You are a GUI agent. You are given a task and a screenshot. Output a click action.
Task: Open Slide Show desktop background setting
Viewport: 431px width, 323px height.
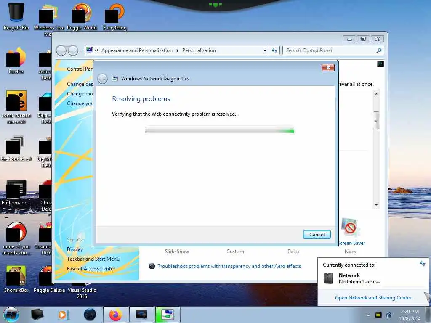(x=177, y=252)
